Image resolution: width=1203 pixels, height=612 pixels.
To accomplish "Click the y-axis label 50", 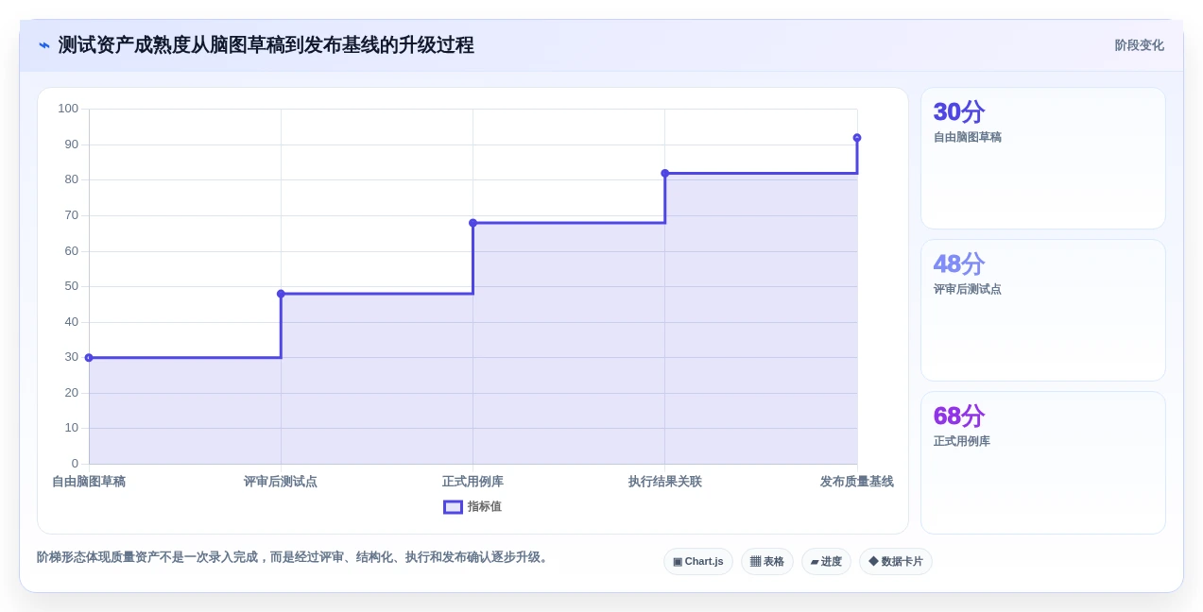I will [x=72, y=286].
